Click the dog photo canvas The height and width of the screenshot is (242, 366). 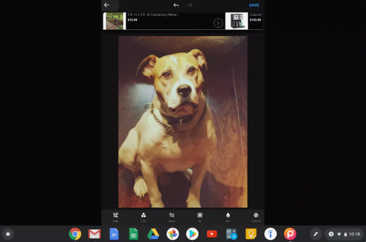(183, 122)
